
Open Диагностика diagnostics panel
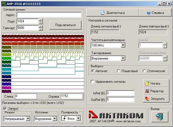click(112, 13)
